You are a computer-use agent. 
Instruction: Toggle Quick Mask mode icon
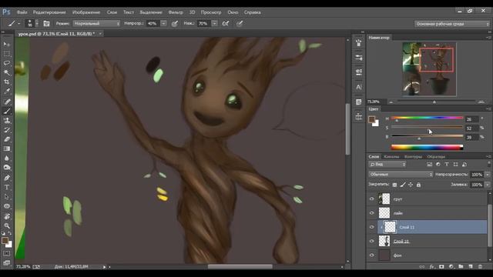pyautogui.click(x=7, y=253)
